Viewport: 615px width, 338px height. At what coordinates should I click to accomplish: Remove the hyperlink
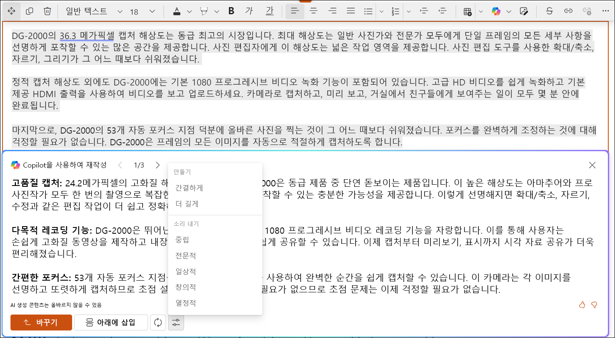coord(587,11)
